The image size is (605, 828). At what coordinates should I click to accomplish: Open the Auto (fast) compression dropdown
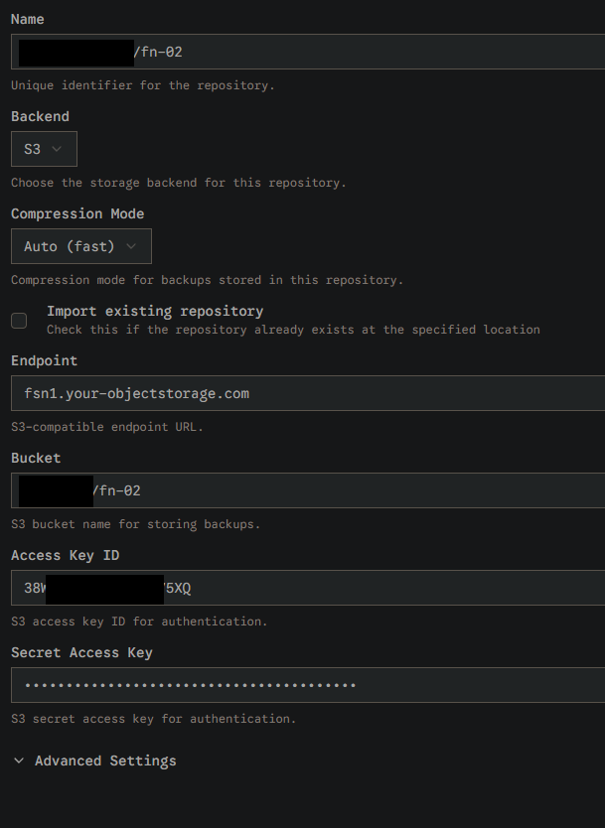[x=80, y=246]
